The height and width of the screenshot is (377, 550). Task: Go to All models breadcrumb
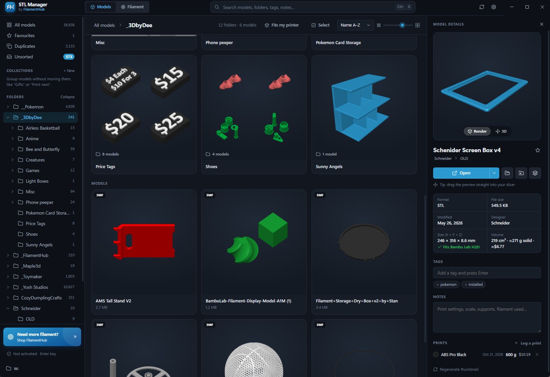104,25
